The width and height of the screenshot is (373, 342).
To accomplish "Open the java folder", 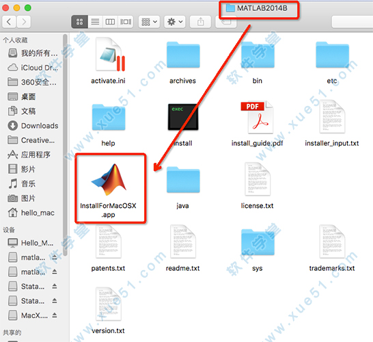I will click(x=183, y=180).
